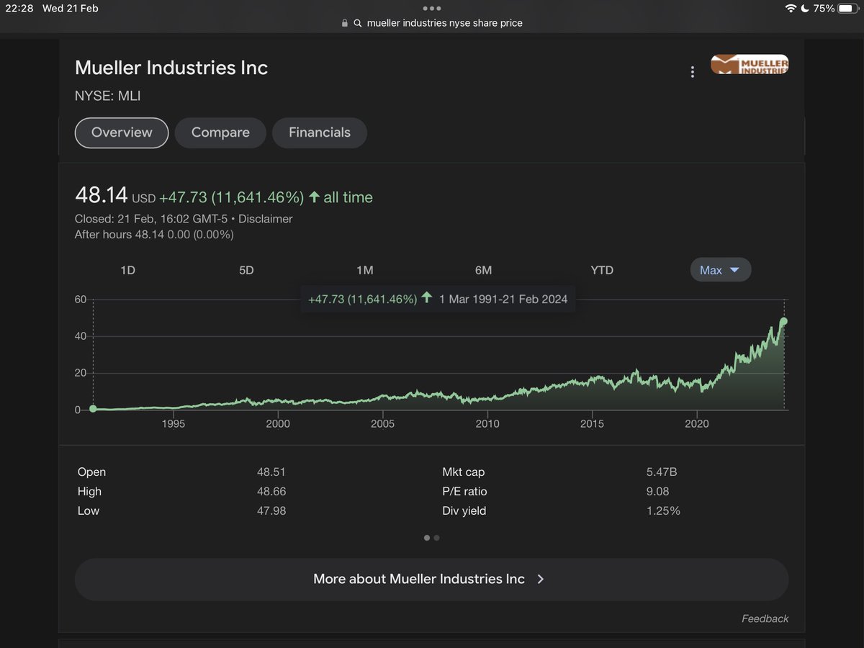Select the 1D chart range
864x648 pixels.
[127, 270]
